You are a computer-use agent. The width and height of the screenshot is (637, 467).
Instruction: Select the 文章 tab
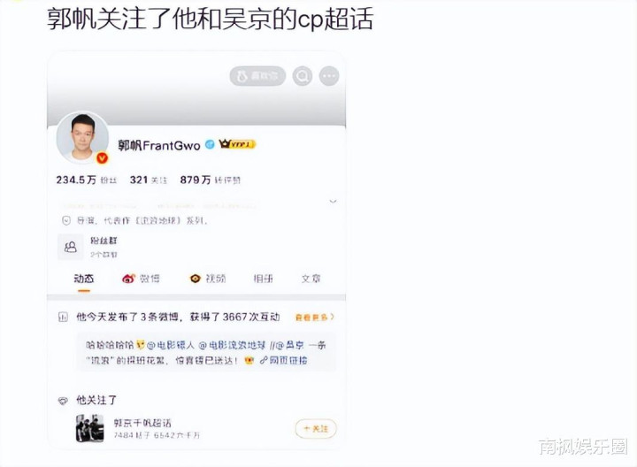(x=311, y=279)
